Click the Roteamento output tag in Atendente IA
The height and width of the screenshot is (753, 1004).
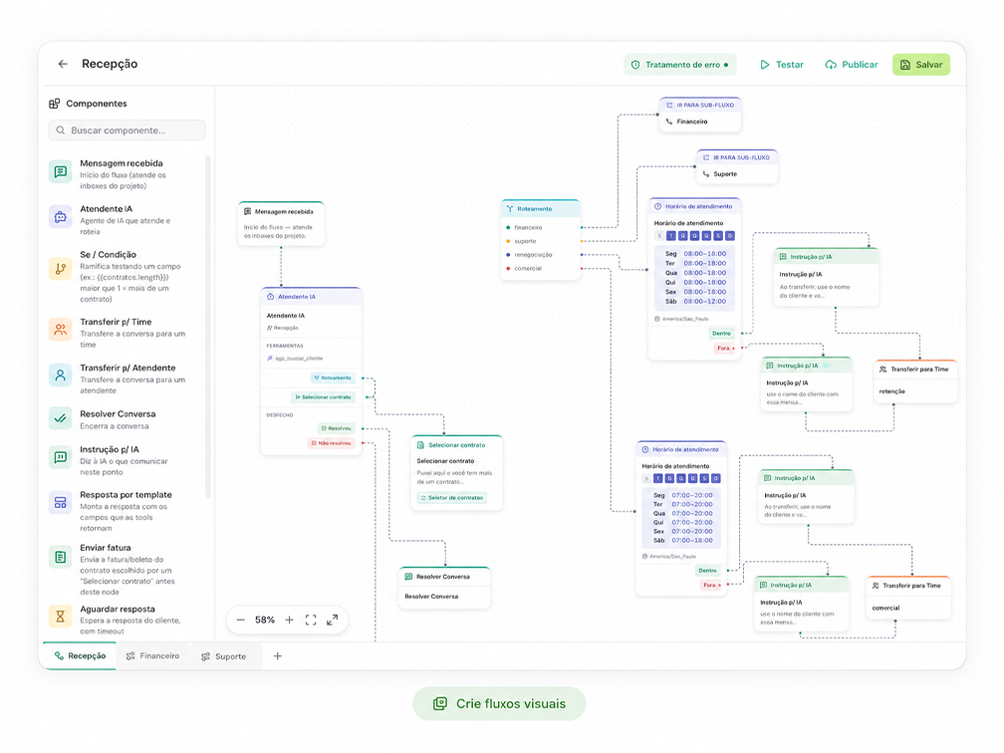coord(333,377)
